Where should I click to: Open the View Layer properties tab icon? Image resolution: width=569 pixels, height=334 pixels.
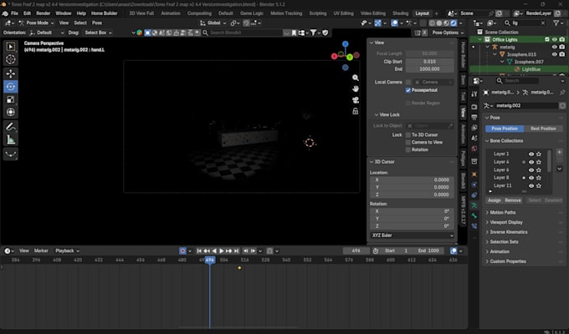coord(474,128)
